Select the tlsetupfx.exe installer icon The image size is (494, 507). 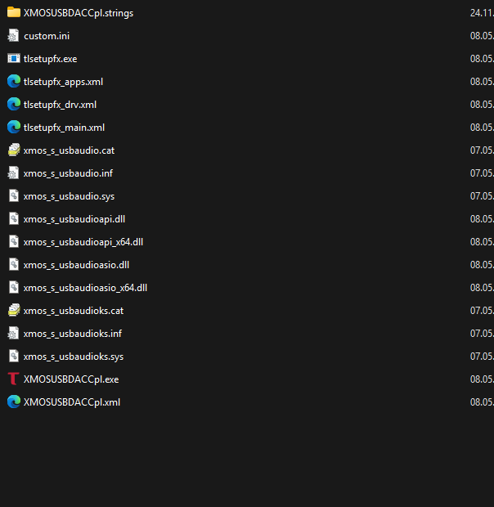coord(14,59)
